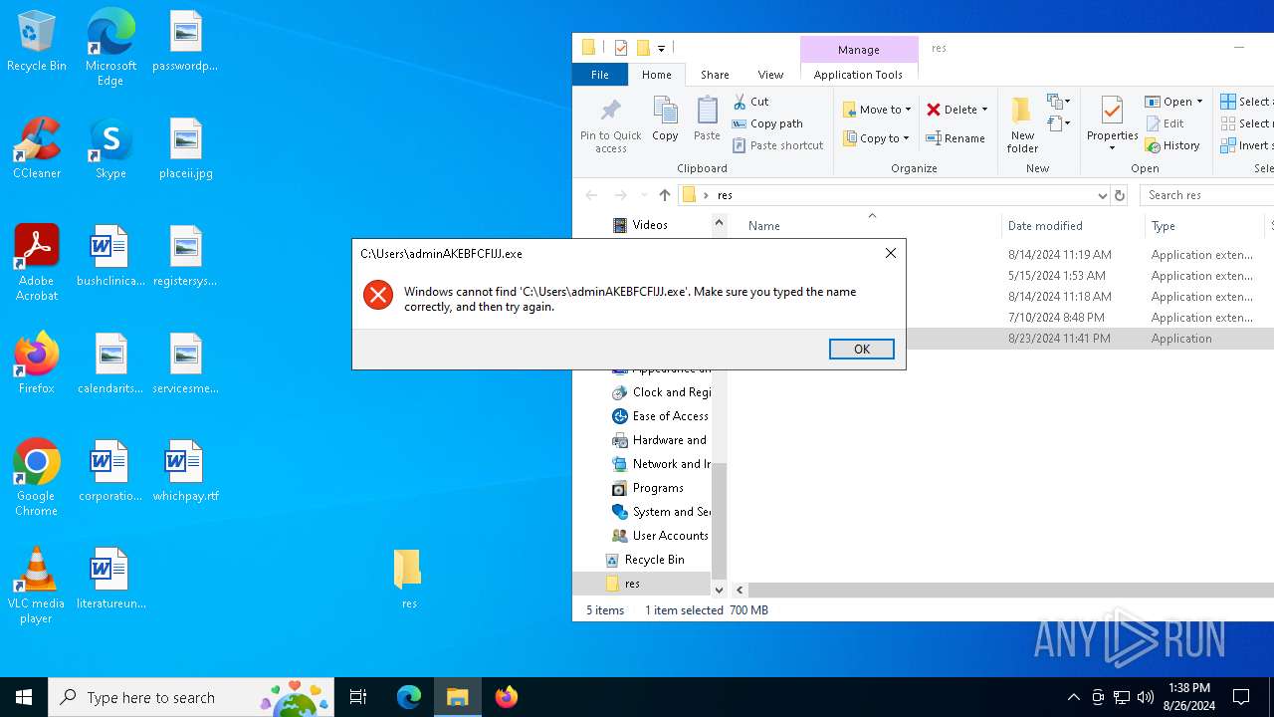Click the Refresh button by address bar

point(1120,195)
